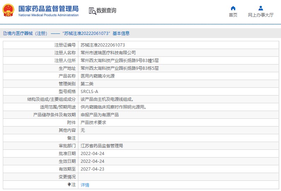Viewport: 281px width, 191px height.
Task: Click the 变更情况 field label
Action: [x=67, y=177]
